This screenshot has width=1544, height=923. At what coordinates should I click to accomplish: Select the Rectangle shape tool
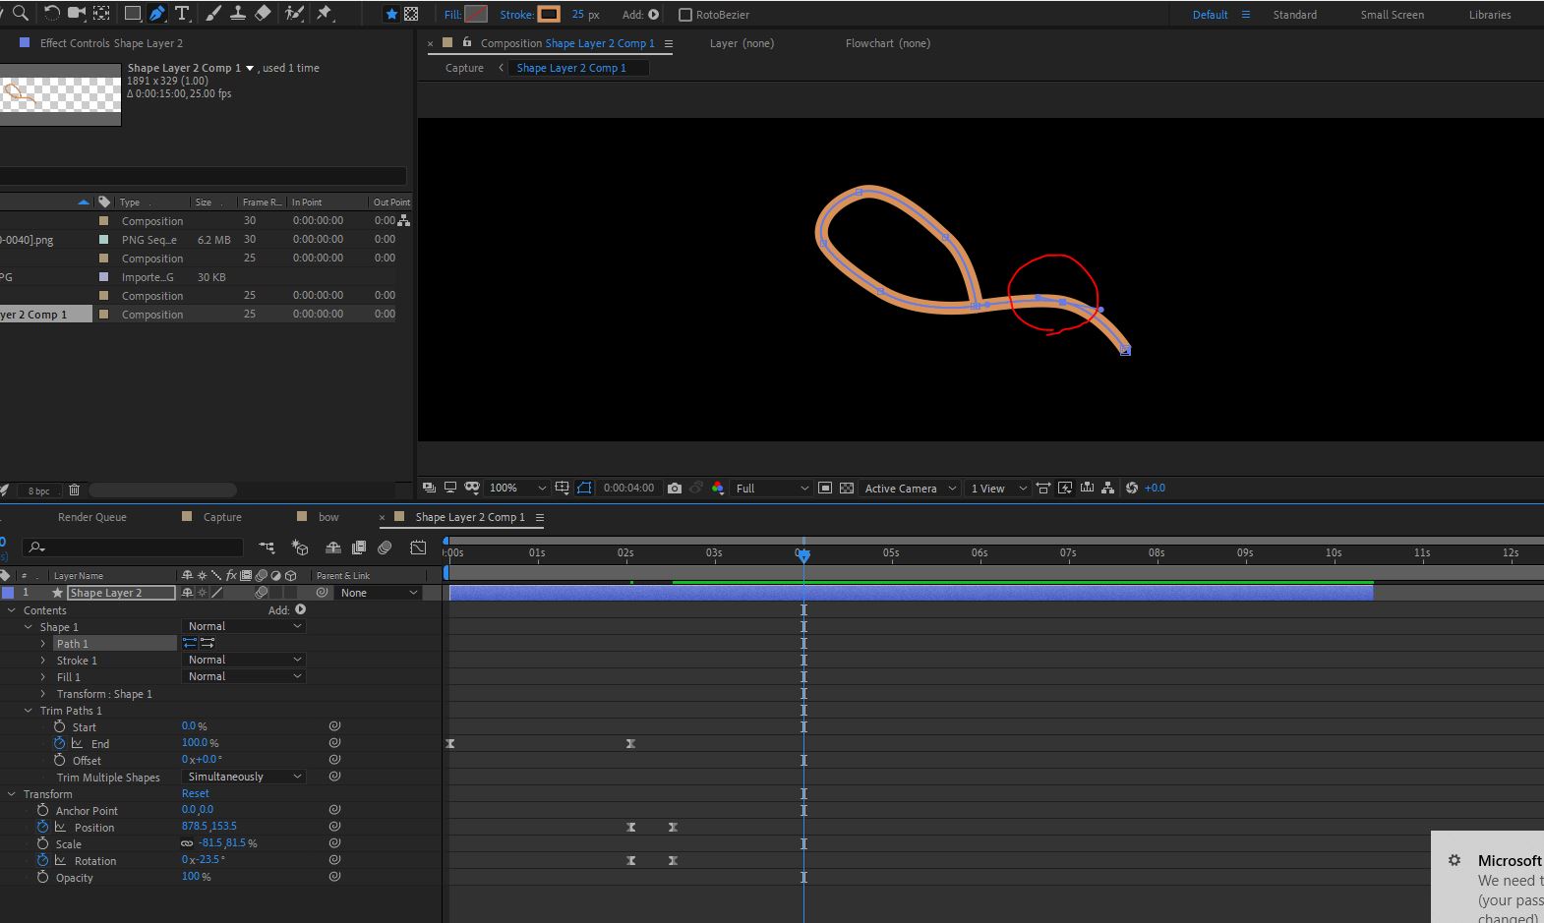point(132,14)
